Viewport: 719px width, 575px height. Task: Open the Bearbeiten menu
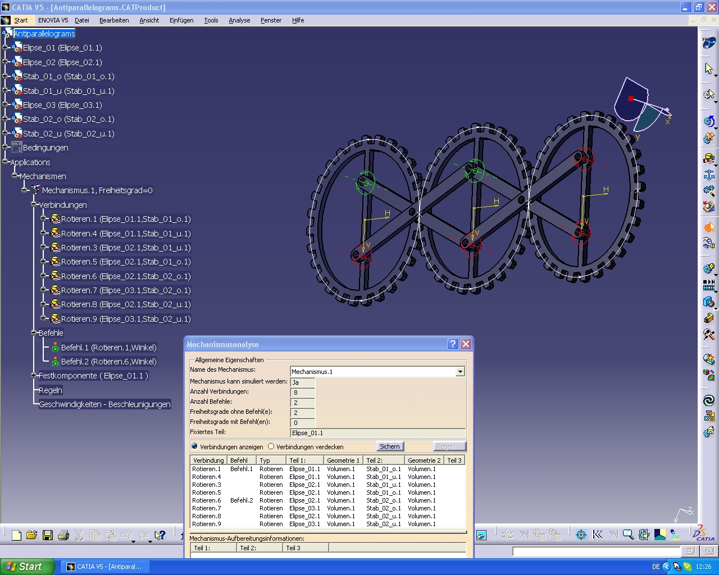tap(114, 20)
